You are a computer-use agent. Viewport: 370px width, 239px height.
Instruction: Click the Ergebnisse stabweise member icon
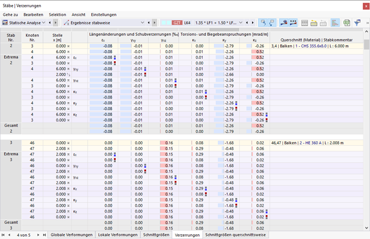pyautogui.click(x=67, y=23)
